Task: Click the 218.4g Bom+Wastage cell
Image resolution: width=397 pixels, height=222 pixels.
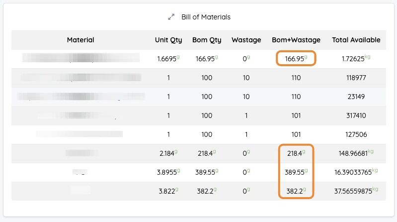Action: click(x=296, y=154)
